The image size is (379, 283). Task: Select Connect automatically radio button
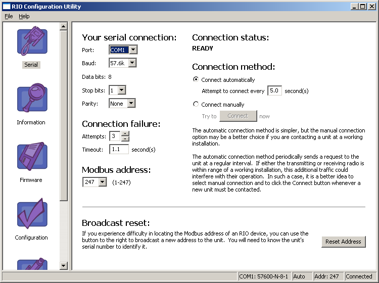(x=196, y=79)
